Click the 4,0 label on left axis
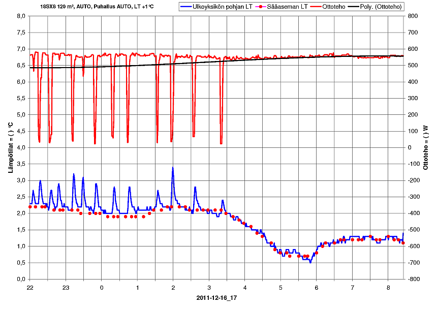Image resolution: width=437 pixels, height=309 pixels. coord(21,148)
